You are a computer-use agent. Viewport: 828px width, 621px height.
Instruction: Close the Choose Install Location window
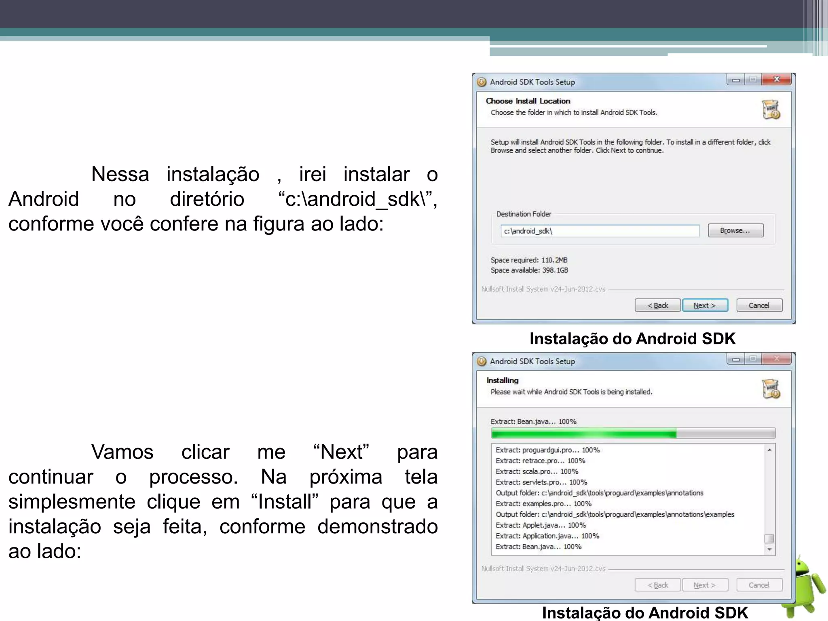tap(776, 79)
